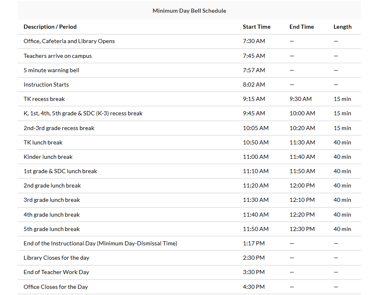Select the Length column header
This screenshot has height=295, width=378.
coord(342,27)
